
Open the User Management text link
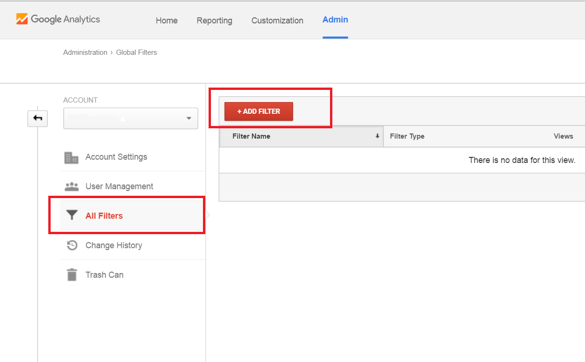click(119, 186)
